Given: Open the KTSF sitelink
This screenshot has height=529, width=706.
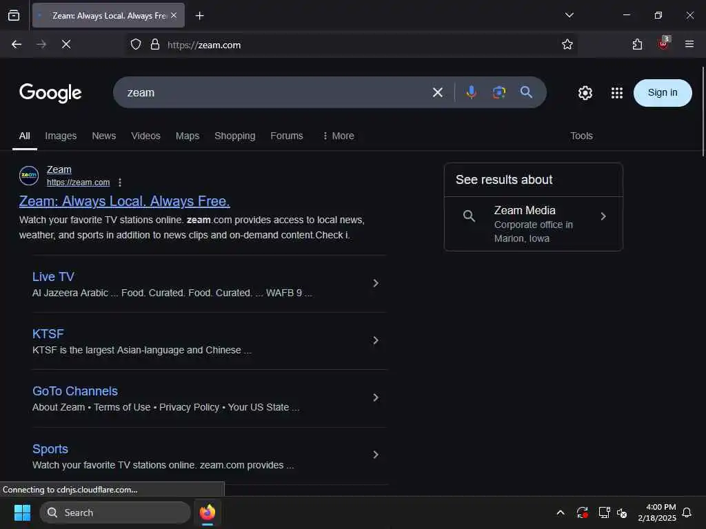Looking at the screenshot, I should pos(48,334).
